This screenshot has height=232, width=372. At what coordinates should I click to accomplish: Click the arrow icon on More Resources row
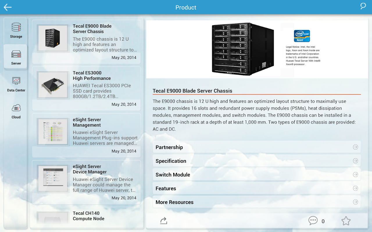click(x=355, y=202)
